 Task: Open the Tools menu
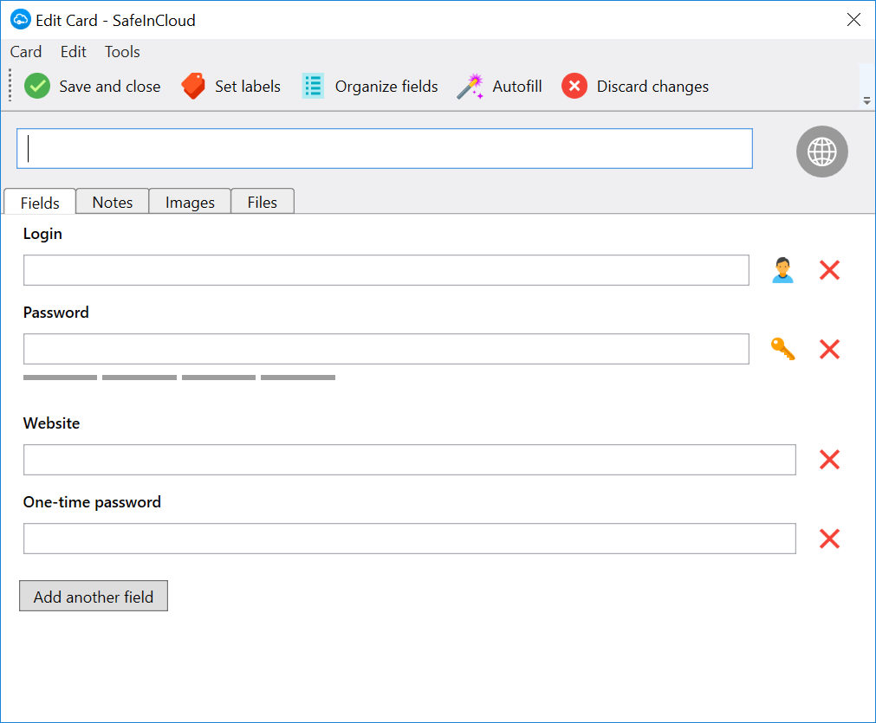click(122, 52)
